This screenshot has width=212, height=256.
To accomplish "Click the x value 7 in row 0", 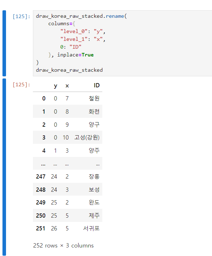I will click(x=67, y=98).
